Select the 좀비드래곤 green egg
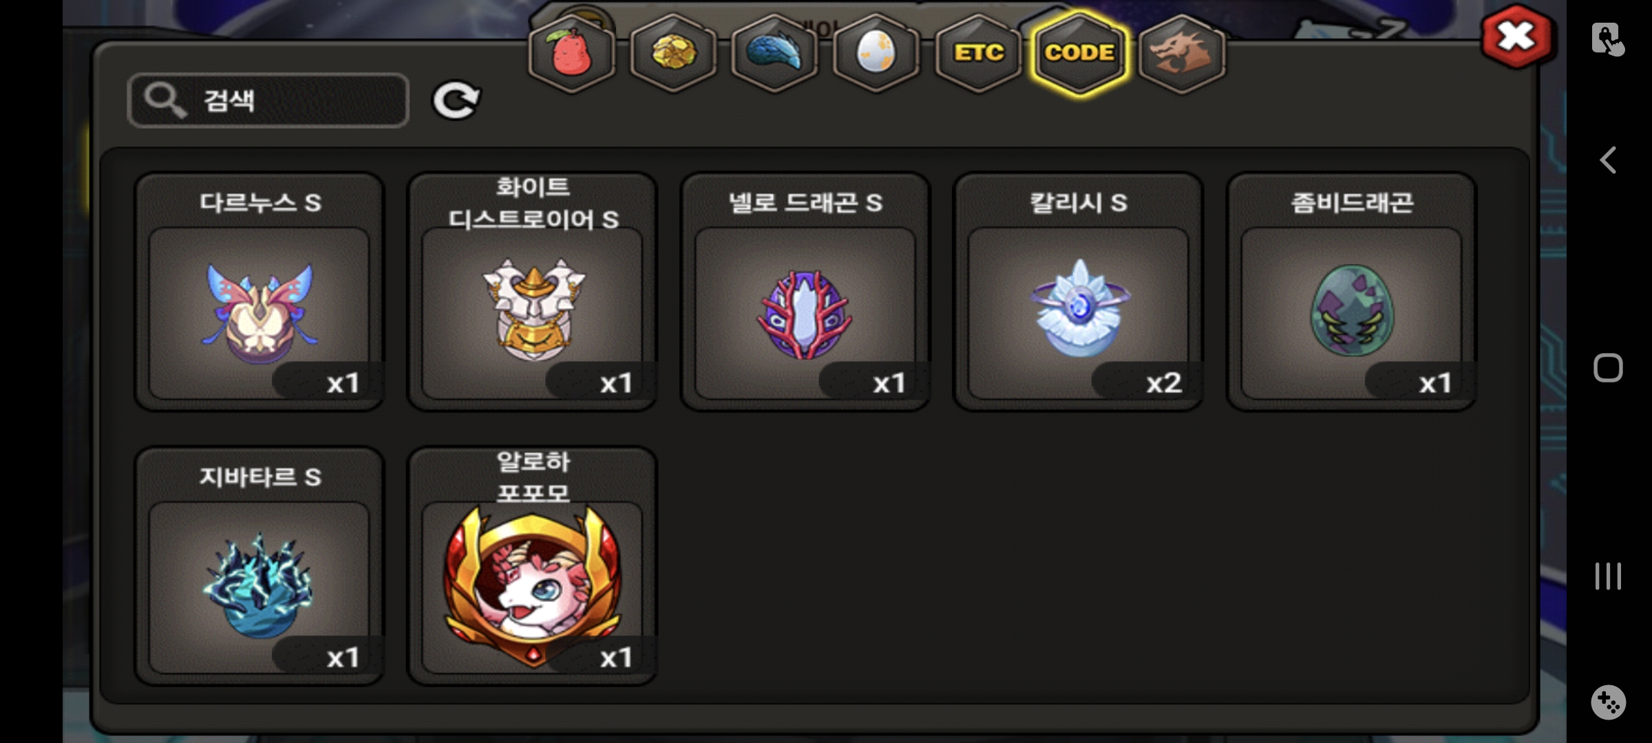The width and height of the screenshot is (1652, 743). coord(1351,292)
